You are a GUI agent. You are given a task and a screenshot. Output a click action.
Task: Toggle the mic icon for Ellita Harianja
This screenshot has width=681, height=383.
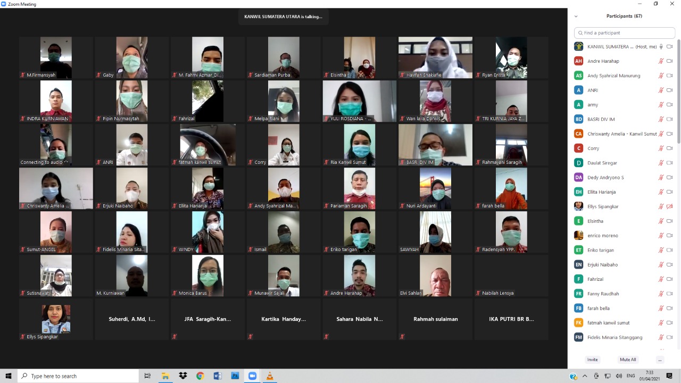(661, 192)
